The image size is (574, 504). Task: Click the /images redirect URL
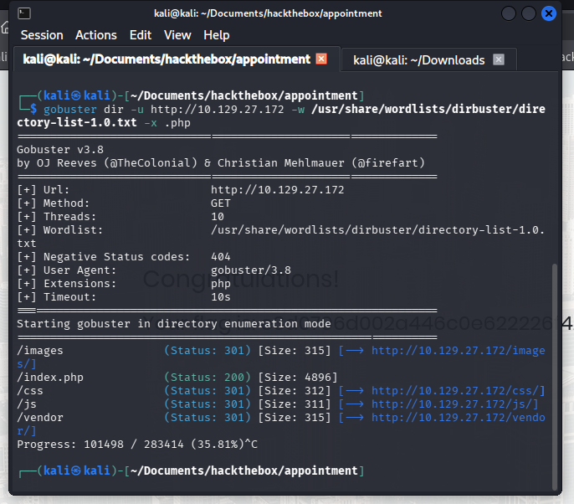(x=458, y=351)
